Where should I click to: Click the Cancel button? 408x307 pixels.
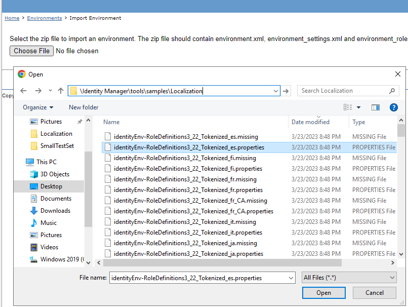coord(375,293)
